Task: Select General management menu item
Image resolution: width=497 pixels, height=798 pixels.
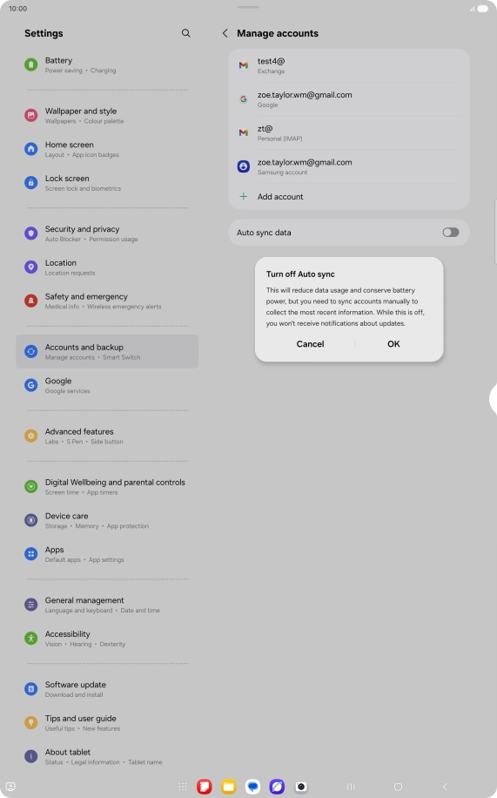Action: pyautogui.click(x=107, y=605)
